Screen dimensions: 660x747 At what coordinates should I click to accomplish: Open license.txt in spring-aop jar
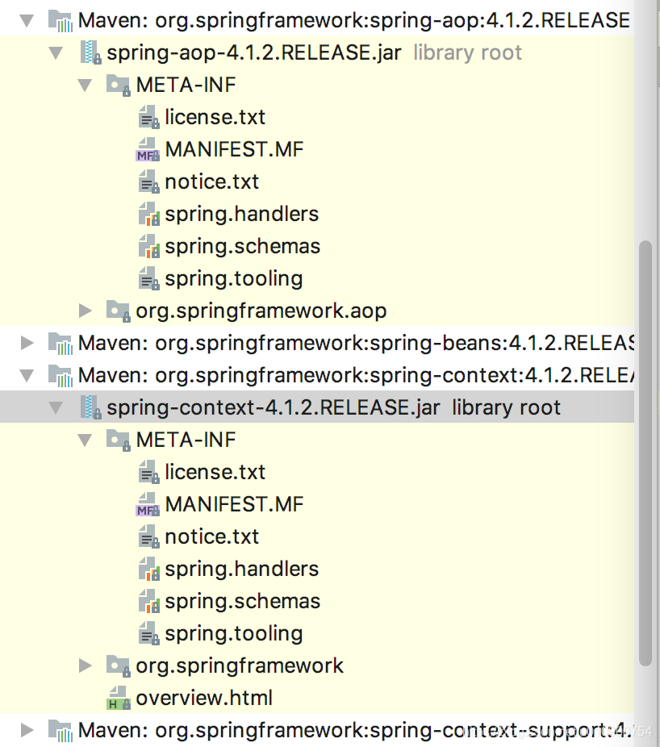215,117
